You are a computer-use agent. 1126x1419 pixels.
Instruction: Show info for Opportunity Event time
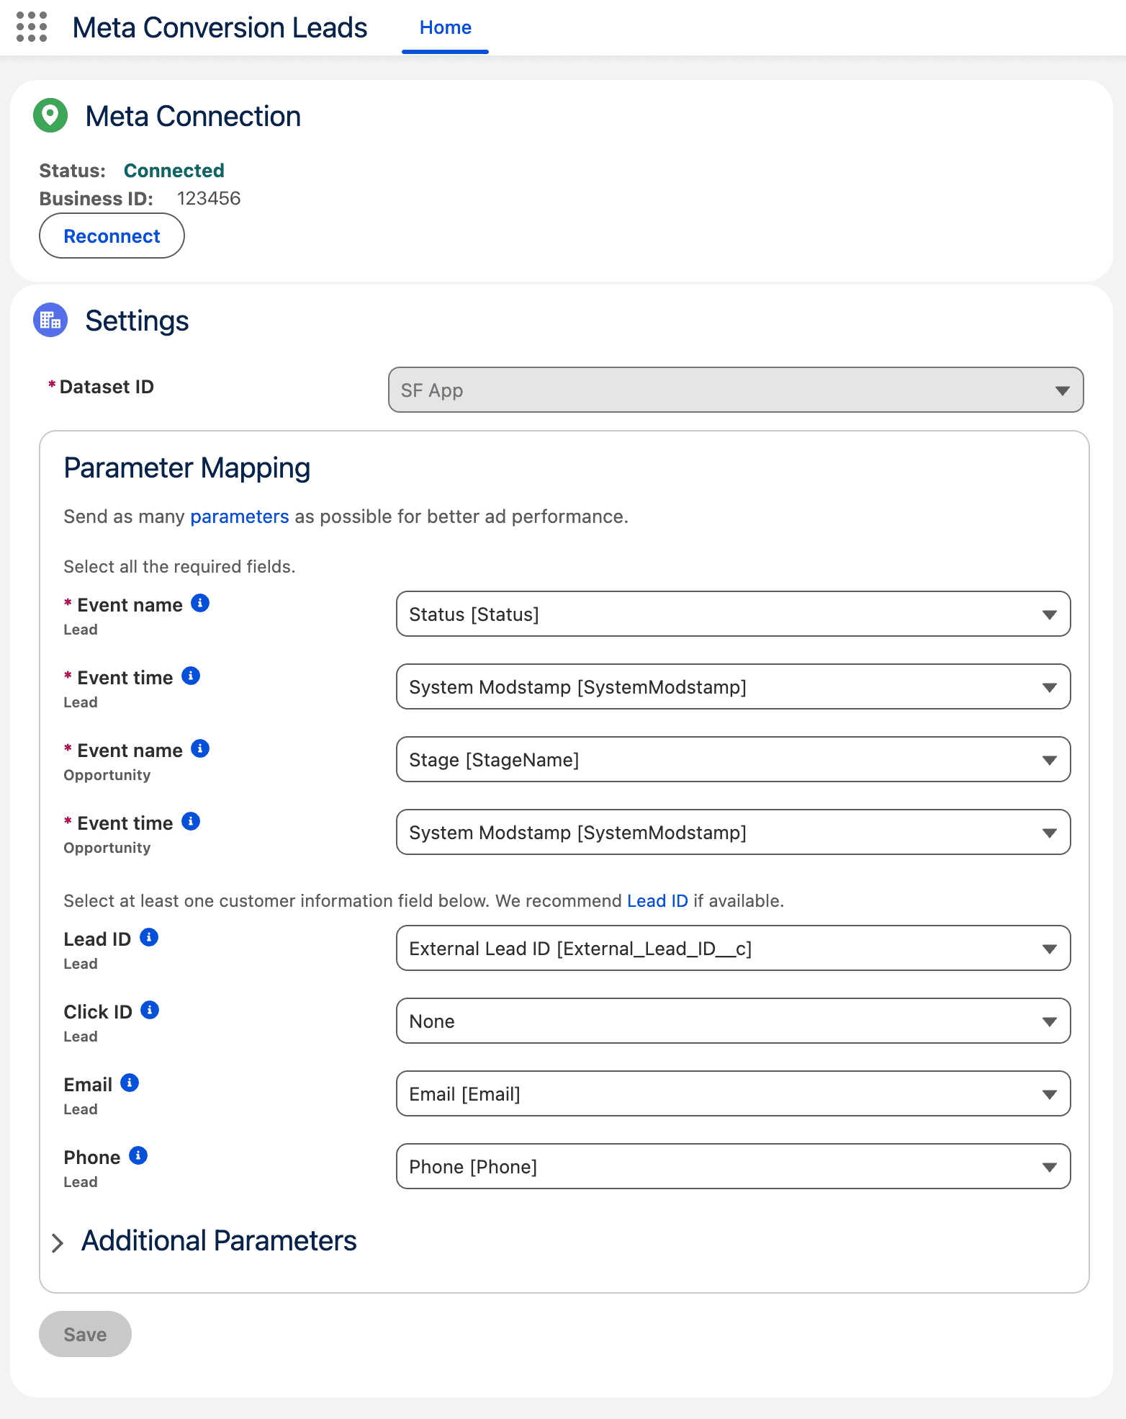[191, 821]
